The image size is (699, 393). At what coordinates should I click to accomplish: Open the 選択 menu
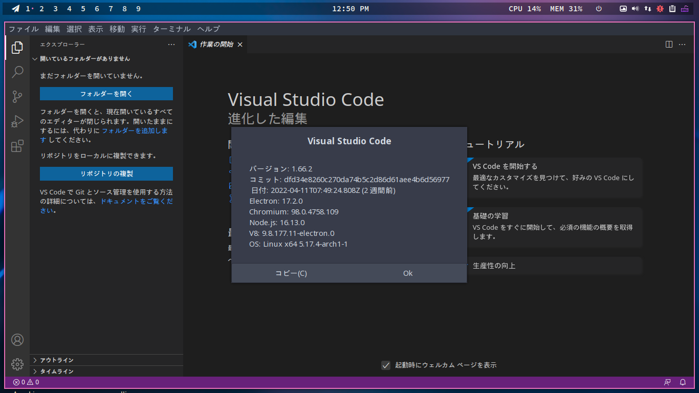[x=74, y=29]
